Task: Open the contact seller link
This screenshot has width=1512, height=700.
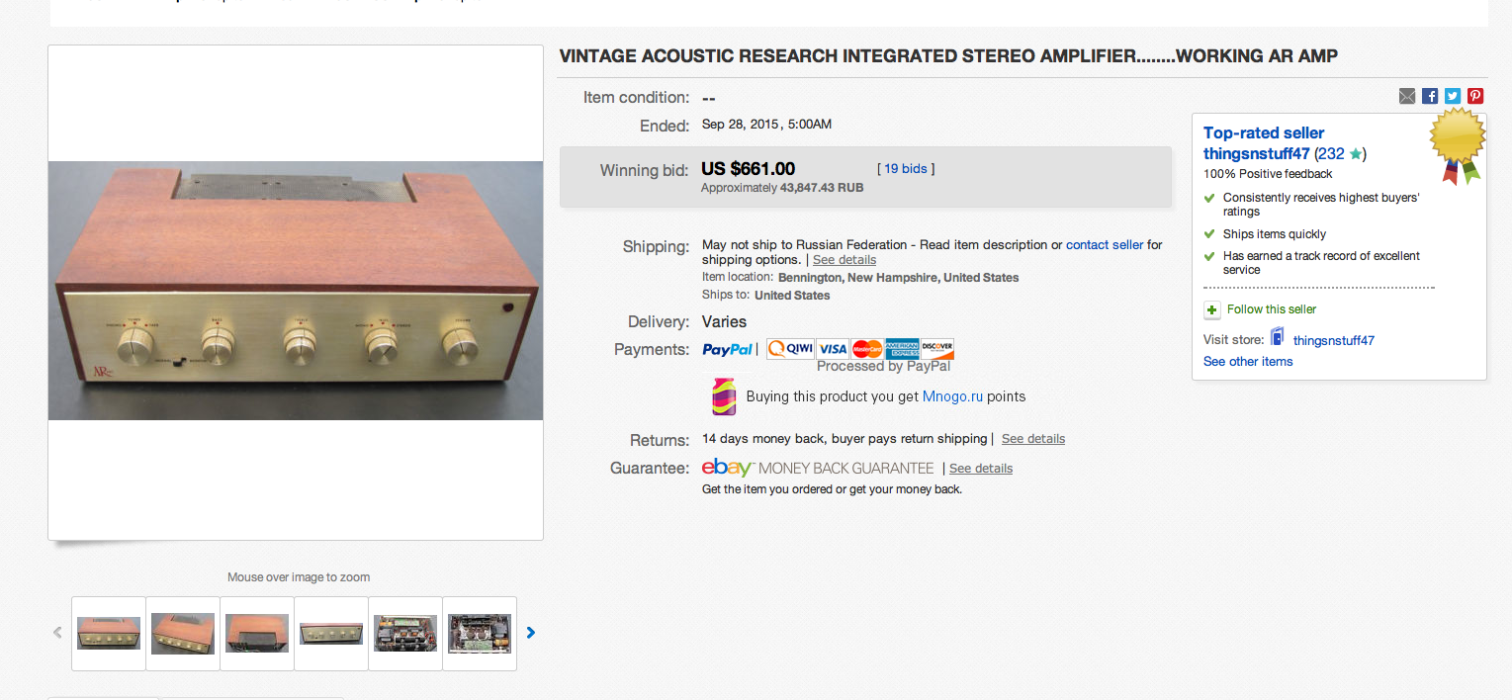Action: pyautogui.click(x=1105, y=244)
